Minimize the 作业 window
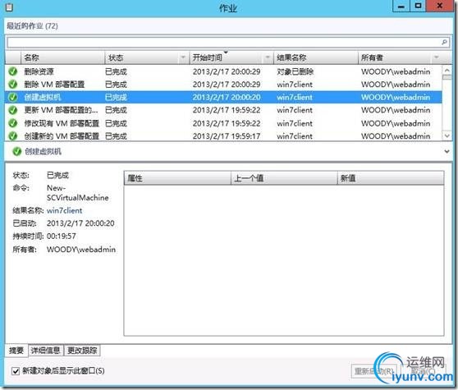Viewport: 458px width, 390px height. pos(401,6)
